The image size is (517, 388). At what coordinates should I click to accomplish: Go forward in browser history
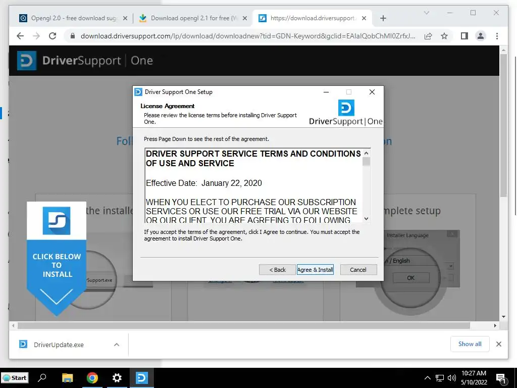pyautogui.click(x=36, y=36)
